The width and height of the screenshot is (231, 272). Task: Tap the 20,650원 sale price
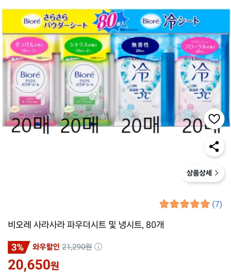(33, 265)
